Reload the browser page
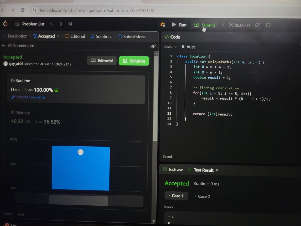 (23, 10)
